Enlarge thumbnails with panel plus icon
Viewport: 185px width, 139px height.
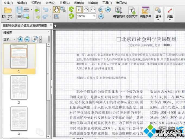20,39
